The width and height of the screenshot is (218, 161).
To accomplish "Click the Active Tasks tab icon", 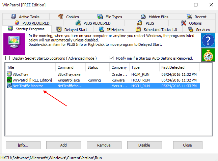I will pyautogui.click(x=13, y=17).
